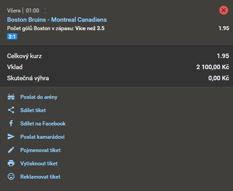Select Poslat do arény
Screen dimensions: 233x191
(x=39, y=97)
